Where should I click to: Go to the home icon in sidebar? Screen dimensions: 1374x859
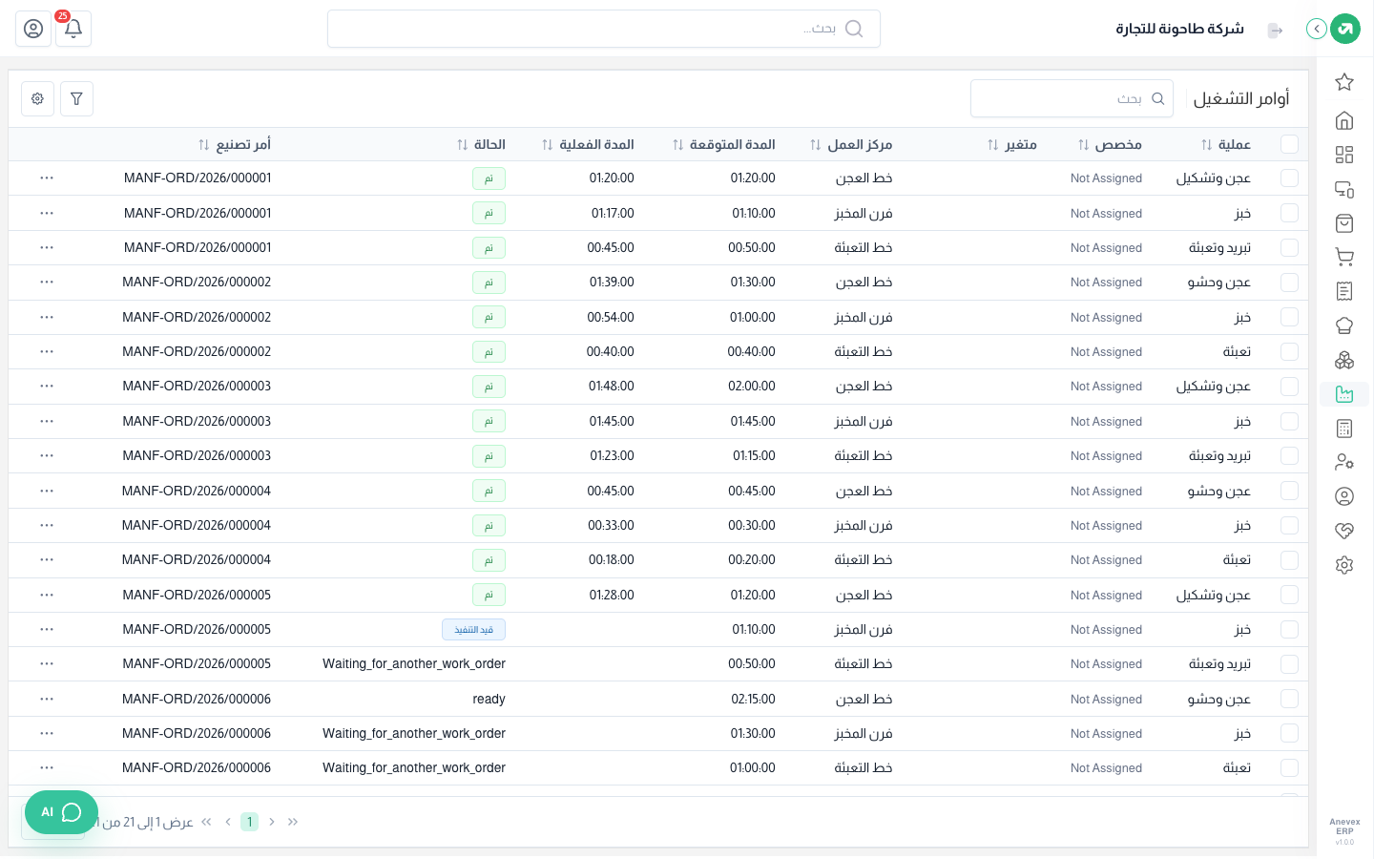[x=1344, y=120]
